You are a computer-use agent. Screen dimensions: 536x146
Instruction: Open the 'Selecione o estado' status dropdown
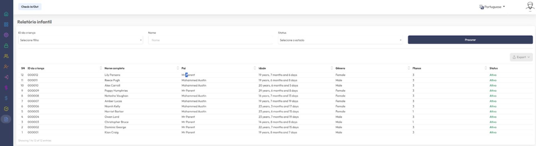pyautogui.click(x=340, y=40)
